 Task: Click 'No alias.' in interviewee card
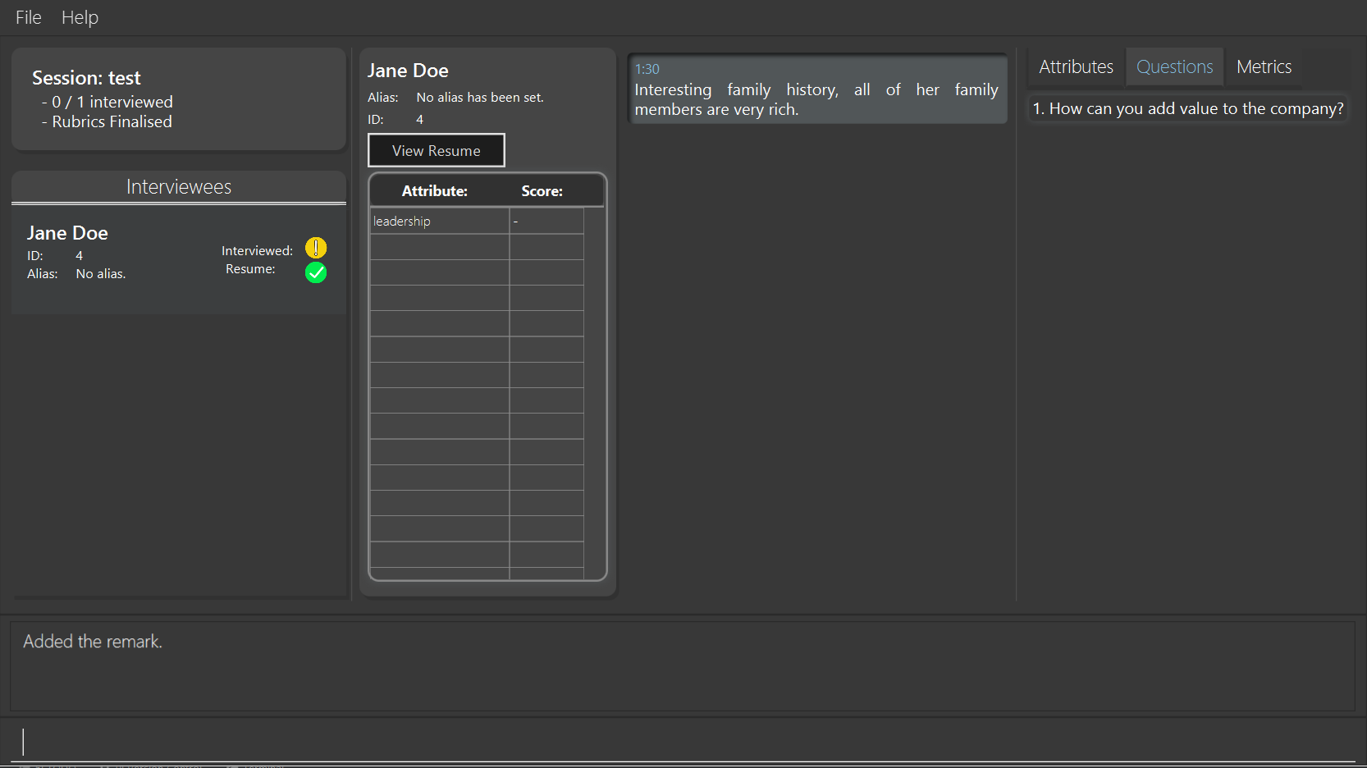pos(101,274)
